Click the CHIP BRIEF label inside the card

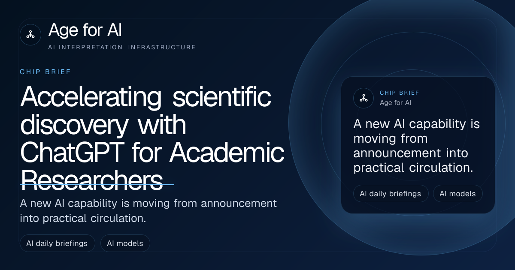(400, 93)
